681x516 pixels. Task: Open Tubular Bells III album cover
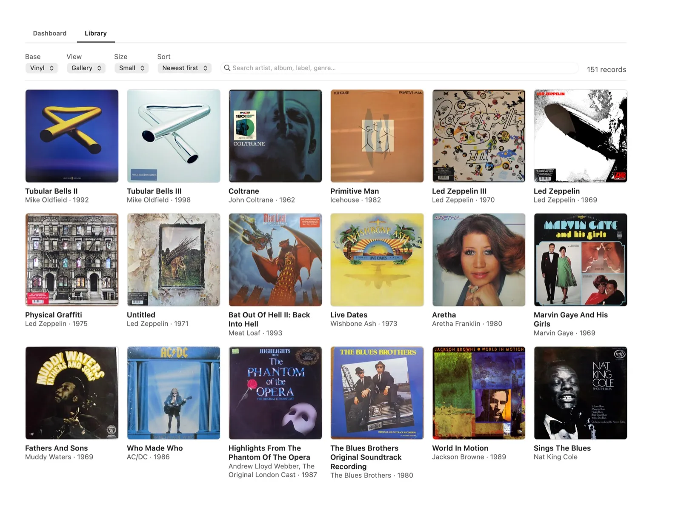(174, 136)
